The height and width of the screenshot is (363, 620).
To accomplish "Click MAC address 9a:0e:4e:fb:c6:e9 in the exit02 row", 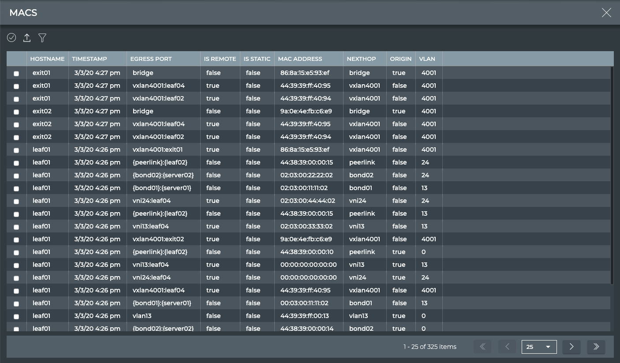I will (306, 111).
